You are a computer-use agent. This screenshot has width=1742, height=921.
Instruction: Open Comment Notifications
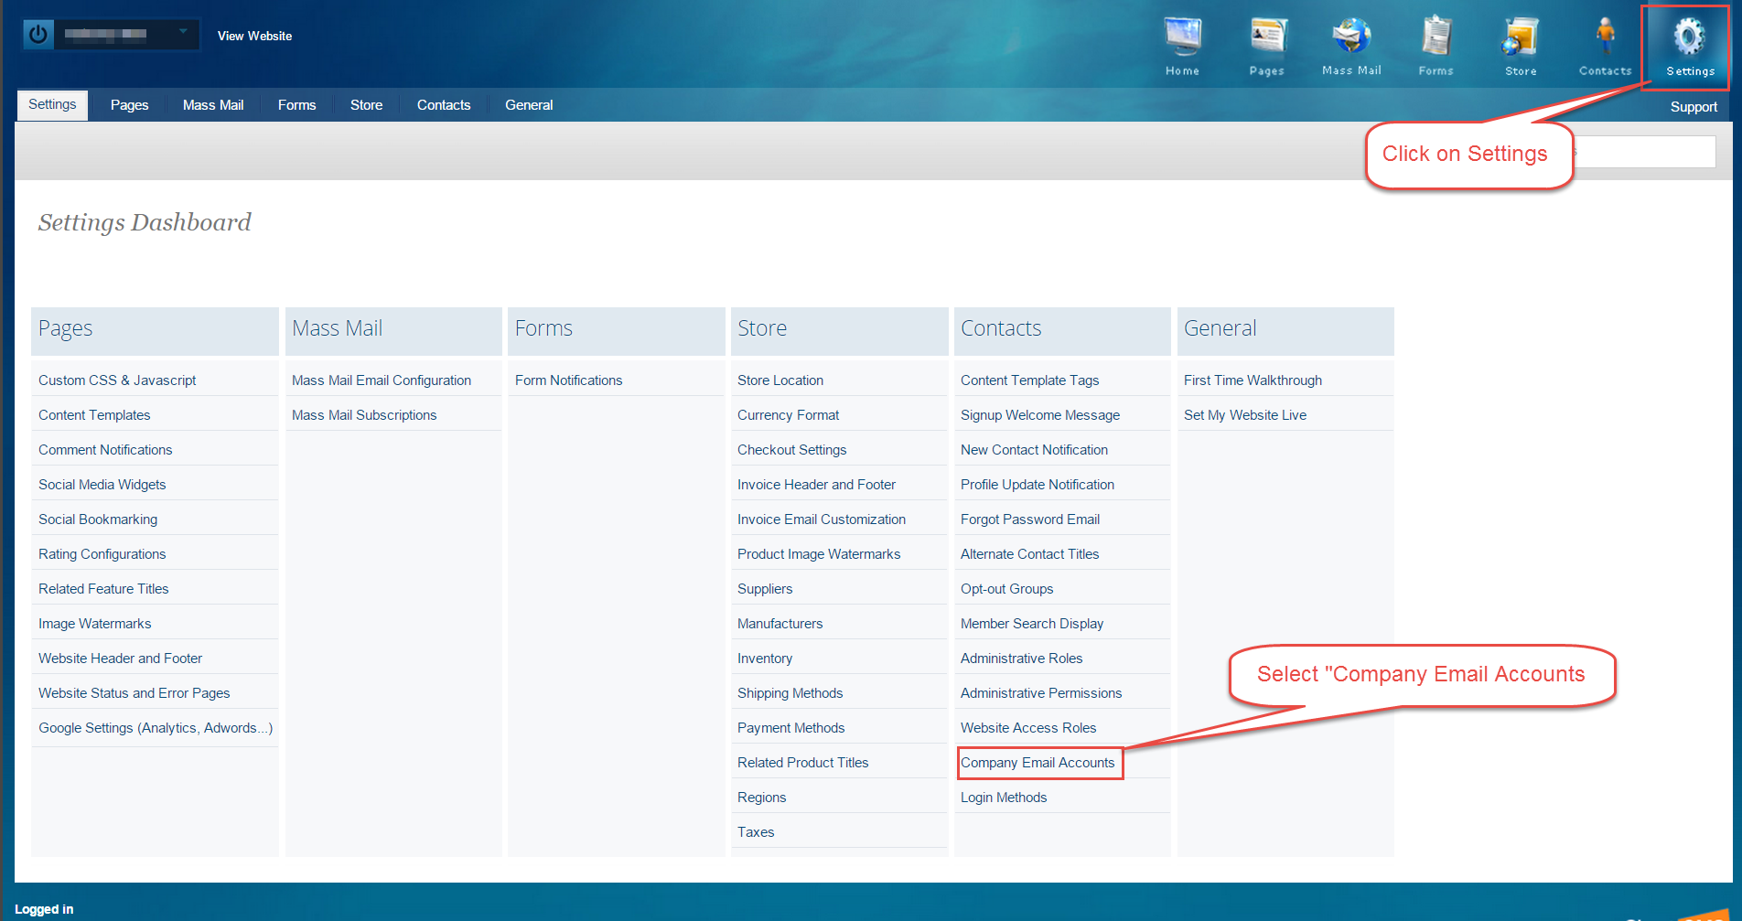coord(105,450)
